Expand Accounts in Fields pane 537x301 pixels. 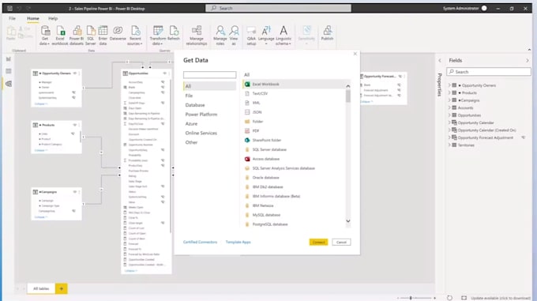pyautogui.click(x=449, y=107)
